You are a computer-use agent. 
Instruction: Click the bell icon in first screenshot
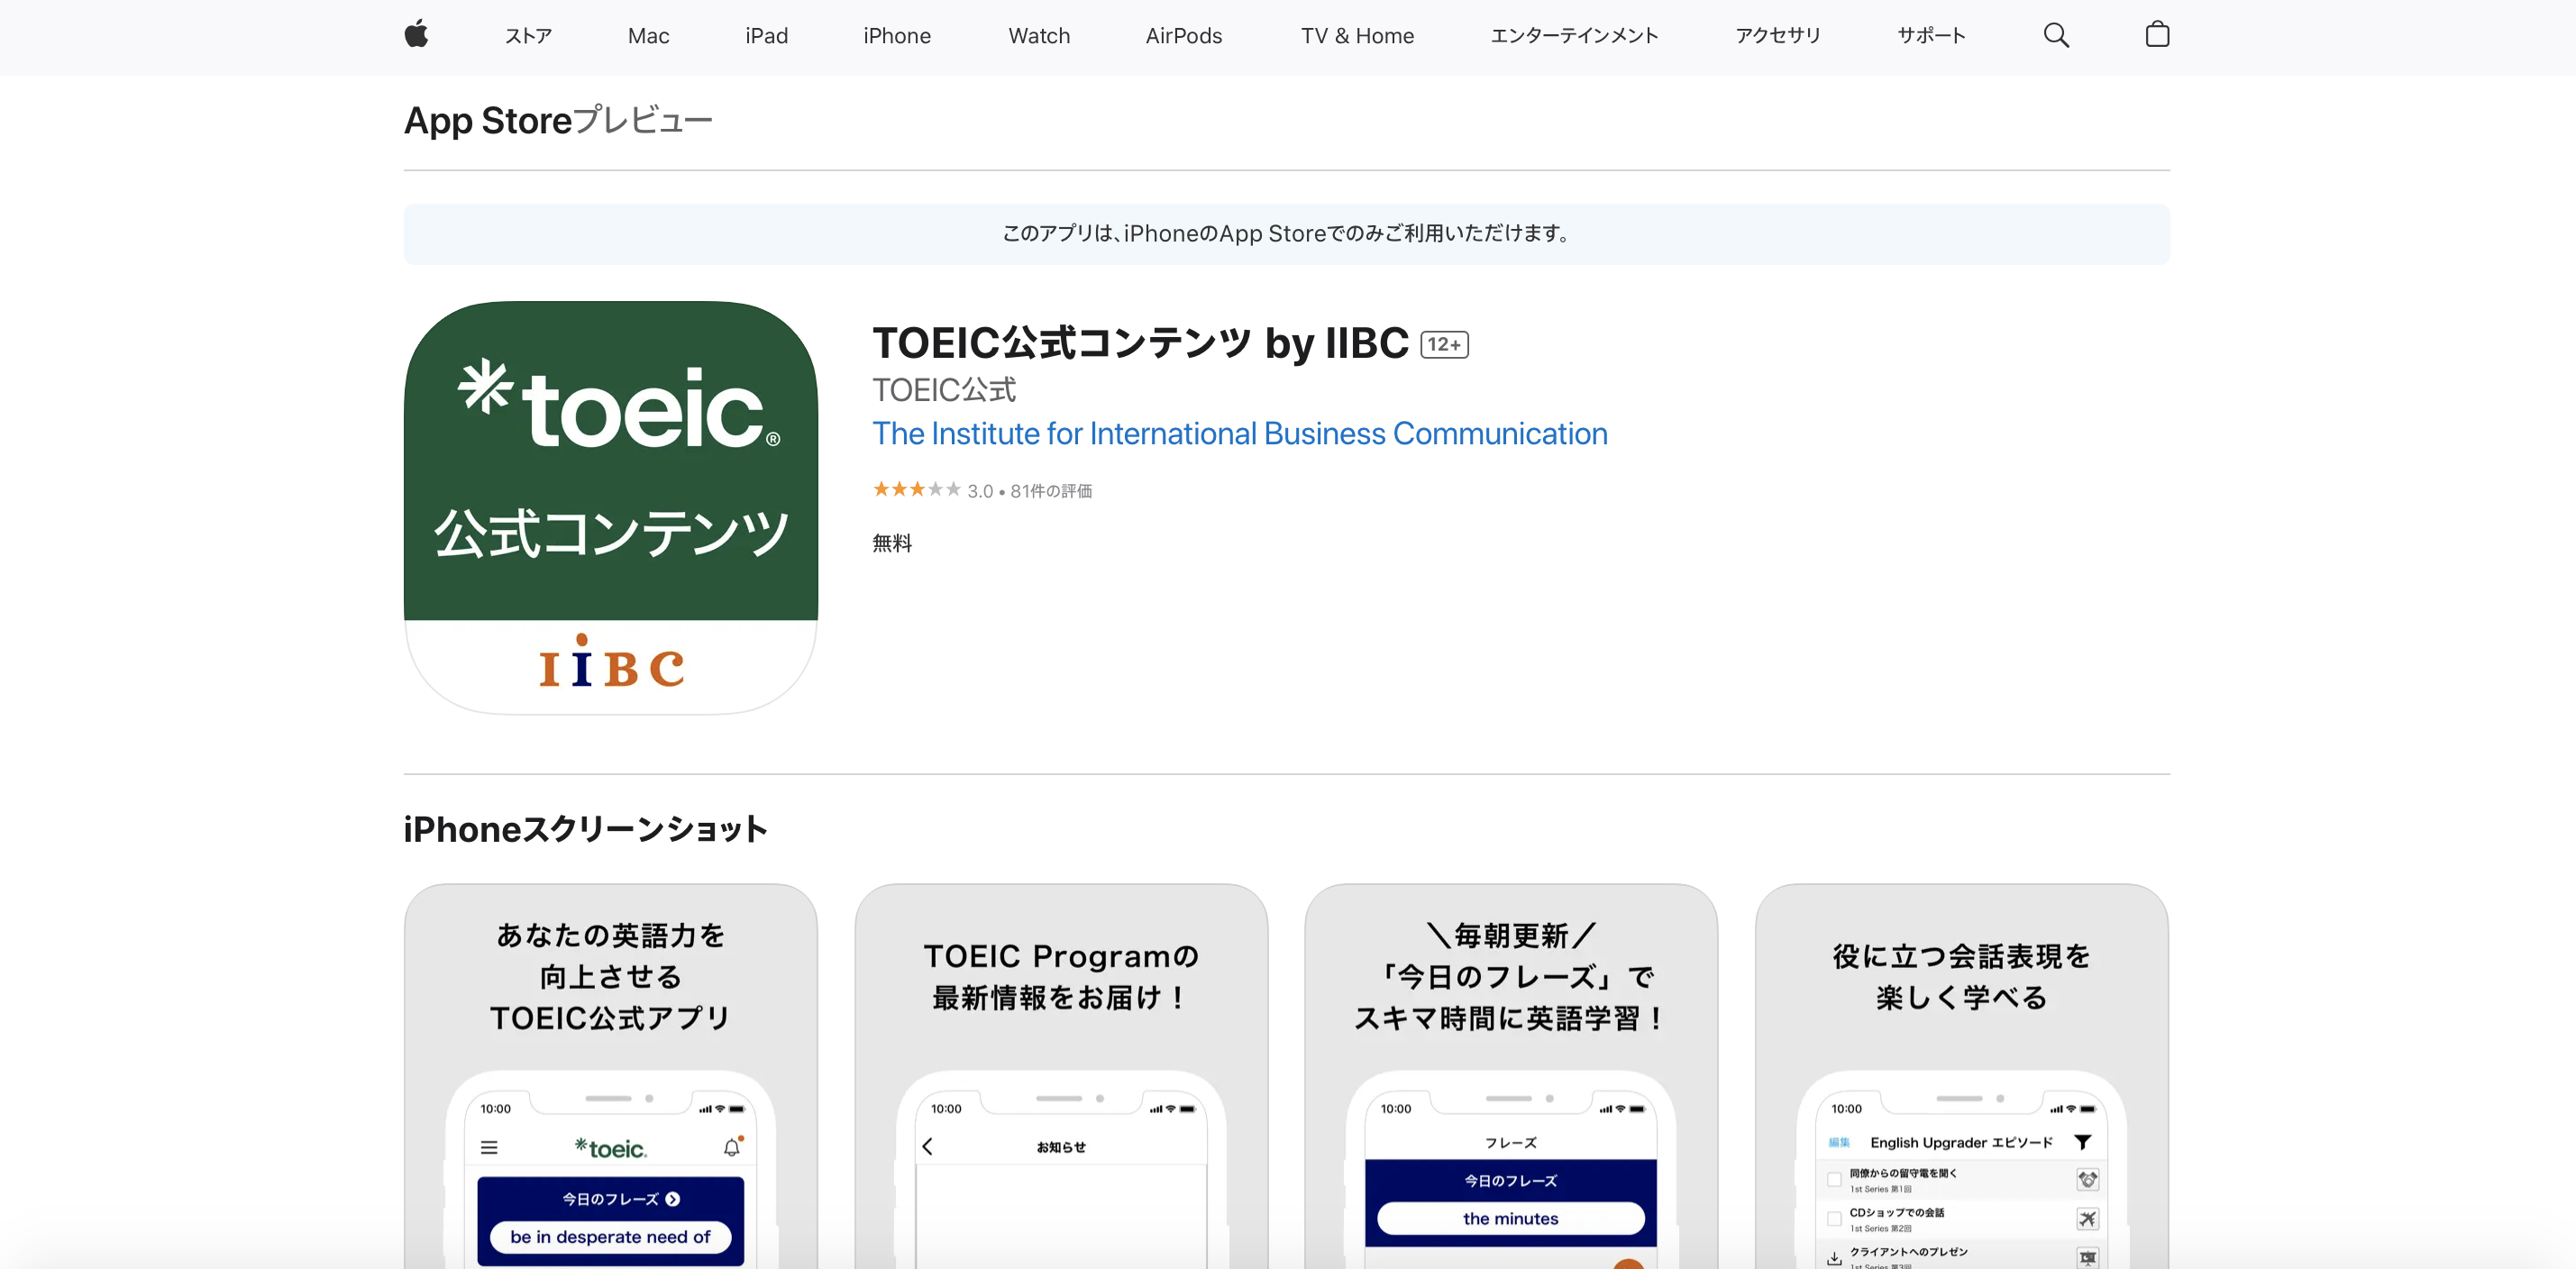click(x=733, y=1147)
